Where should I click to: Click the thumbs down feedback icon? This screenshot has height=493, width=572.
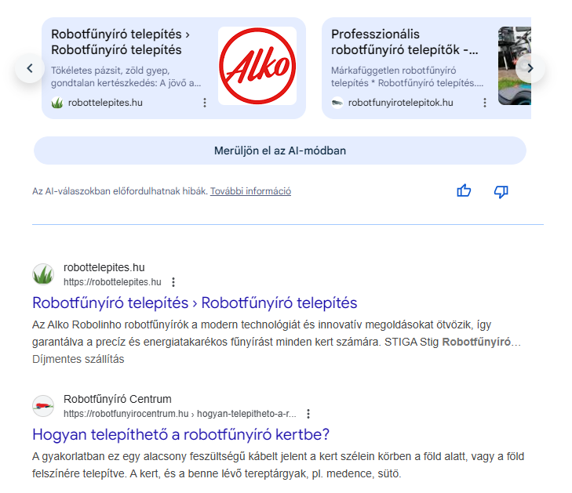501,191
